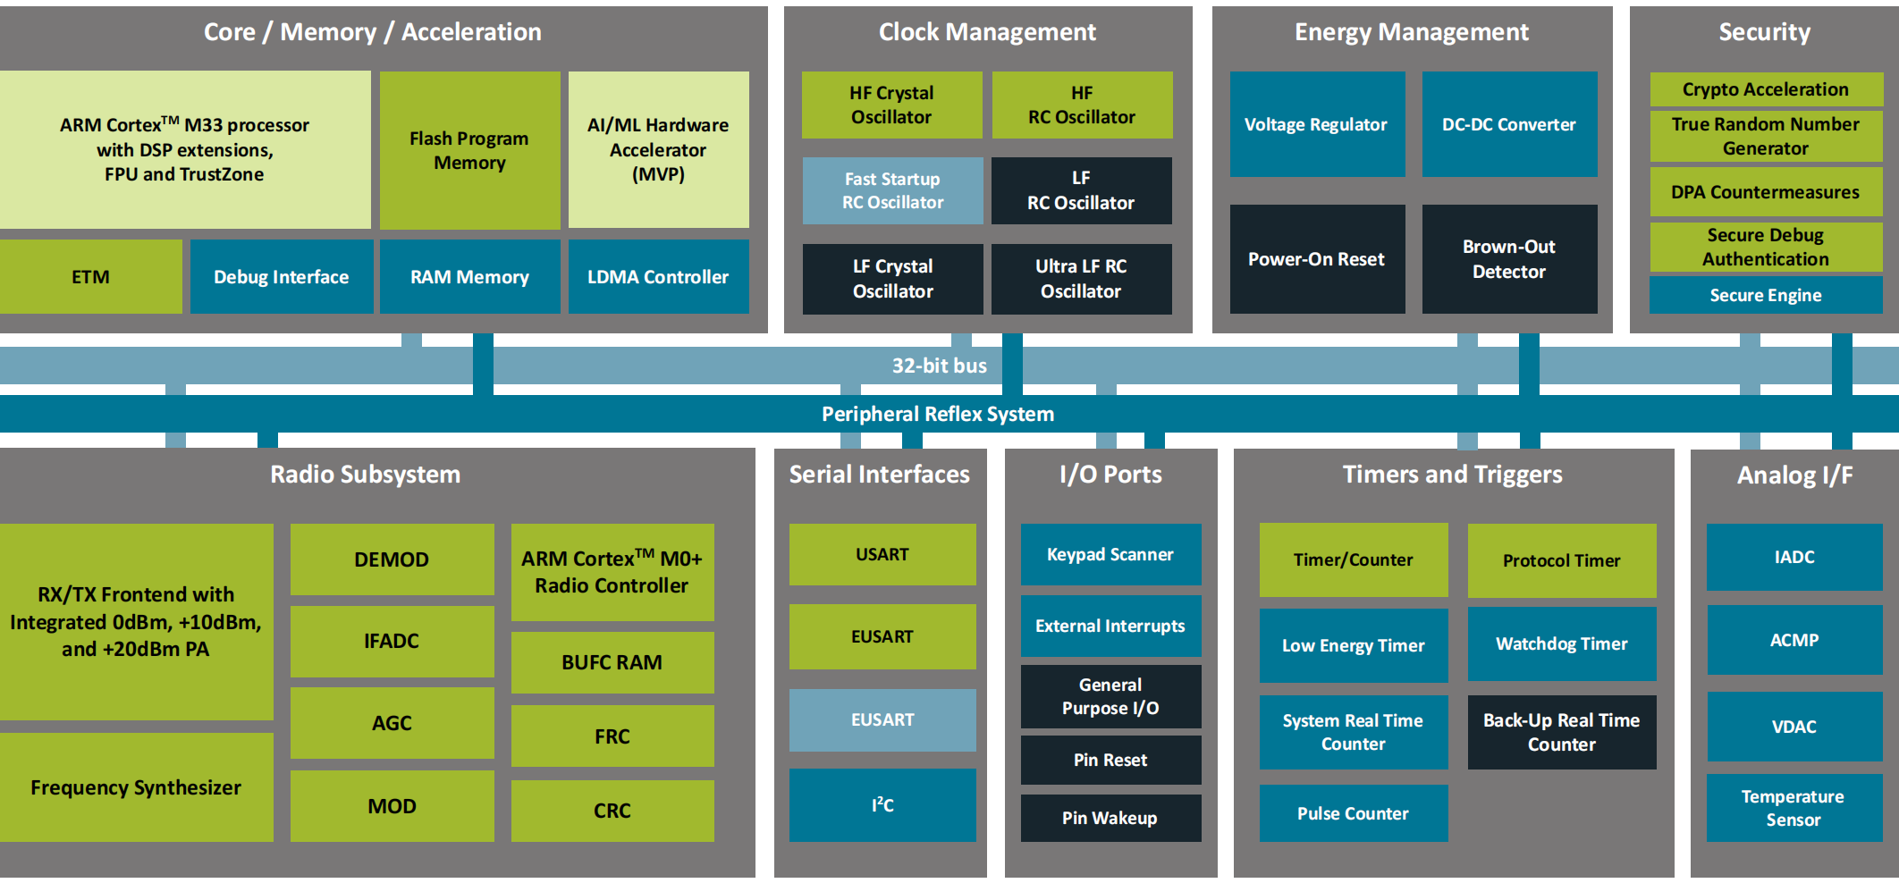Image resolution: width=1899 pixels, height=883 pixels.
Task: Select the BUFC RAM block
Action: pos(612,662)
